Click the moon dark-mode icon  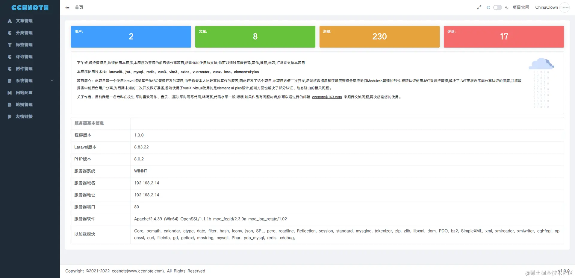[x=507, y=7]
